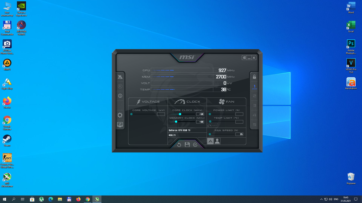Save the current profile using the floppy icon
The width and height of the screenshot is (362, 203).
tap(187, 145)
